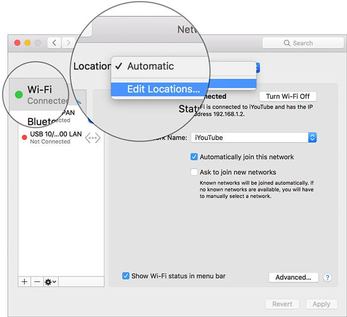Image resolution: width=347 pixels, height=317 pixels.
Task: Click the USB LAN ethernet arrows icon
Action: pyautogui.click(x=93, y=138)
